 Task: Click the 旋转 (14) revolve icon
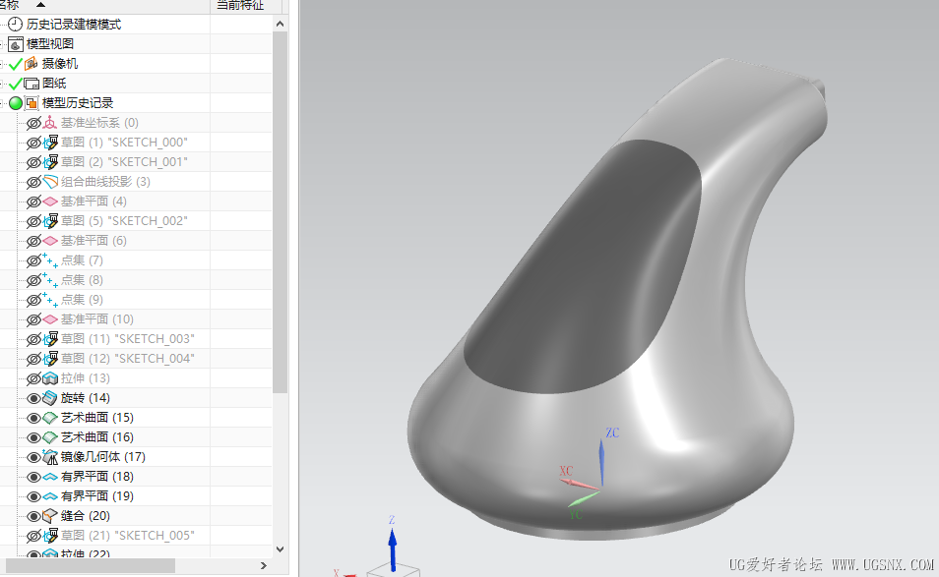coord(50,398)
